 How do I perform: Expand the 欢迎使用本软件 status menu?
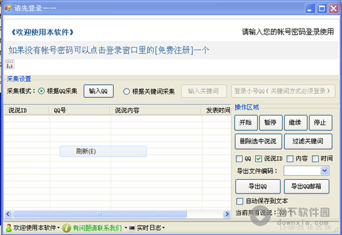[x=58, y=228]
